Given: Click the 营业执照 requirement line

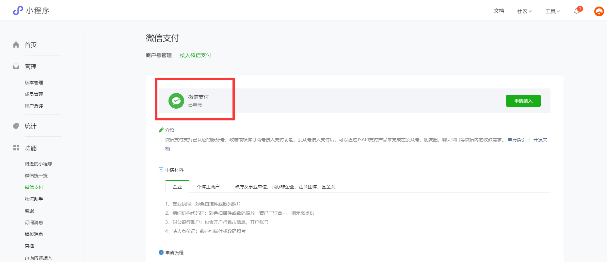Looking at the screenshot, I should coord(203,204).
